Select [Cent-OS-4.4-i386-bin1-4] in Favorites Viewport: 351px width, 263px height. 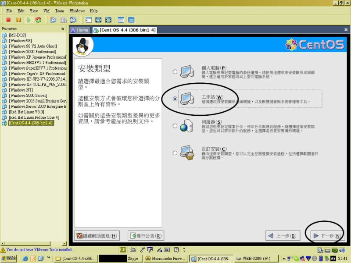tap(31, 123)
